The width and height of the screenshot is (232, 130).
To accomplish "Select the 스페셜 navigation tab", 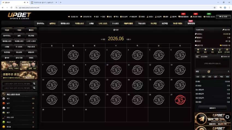I will (x=91, y=23).
